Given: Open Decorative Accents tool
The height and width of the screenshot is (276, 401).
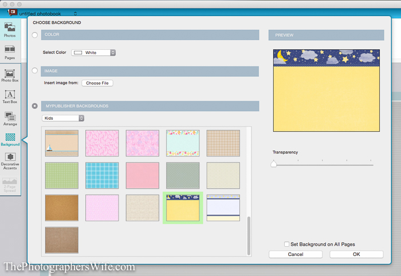Looking at the screenshot, I should tap(10, 161).
